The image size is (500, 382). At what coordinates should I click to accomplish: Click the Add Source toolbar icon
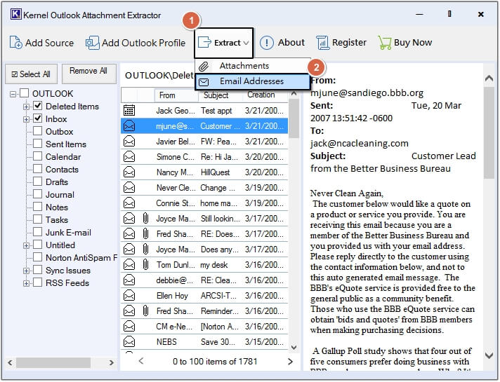pyautogui.click(x=15, y=43)
